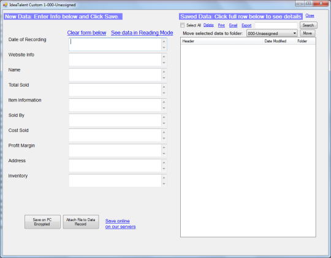Click into the Name field
The image size is (331, 258).
tap(115, 75)
